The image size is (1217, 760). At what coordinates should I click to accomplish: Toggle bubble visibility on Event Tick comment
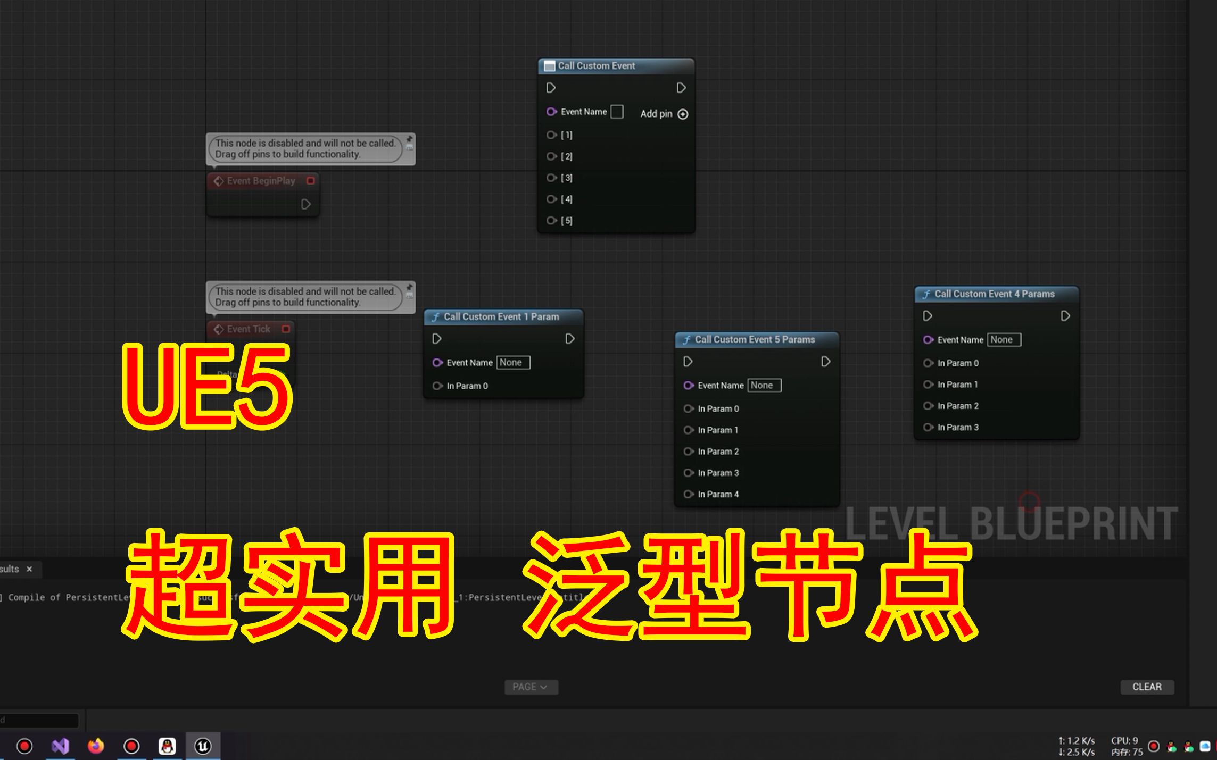point(409,296)
